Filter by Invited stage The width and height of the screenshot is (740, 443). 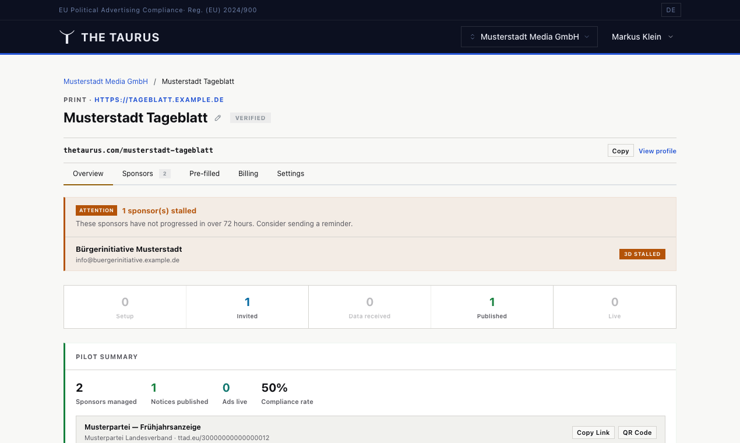[247, 307]
